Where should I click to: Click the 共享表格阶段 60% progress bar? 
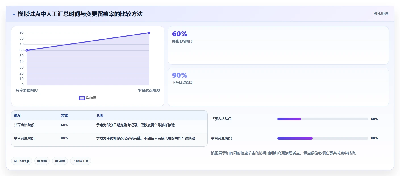[x=323, y=119]
